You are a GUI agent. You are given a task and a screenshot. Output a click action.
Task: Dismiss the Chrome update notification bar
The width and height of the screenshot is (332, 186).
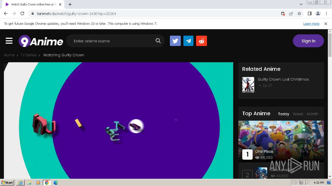pos(326,24)
